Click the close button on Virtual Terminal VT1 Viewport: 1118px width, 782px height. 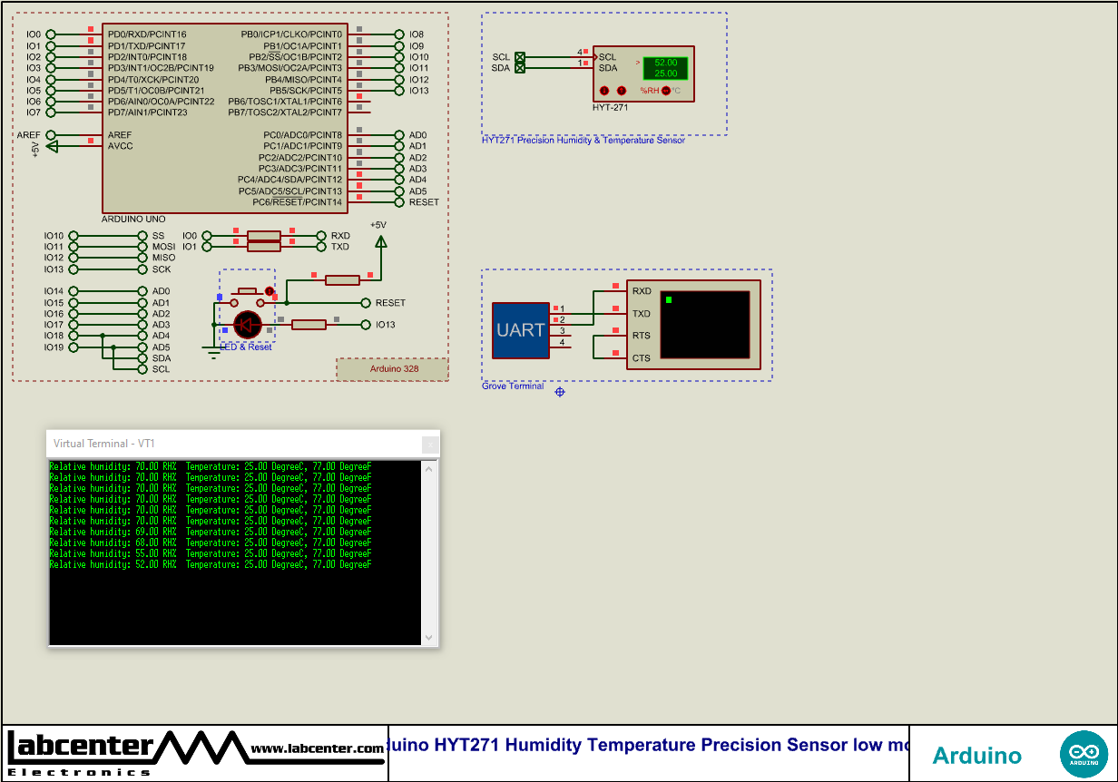[x=429, y=444]
